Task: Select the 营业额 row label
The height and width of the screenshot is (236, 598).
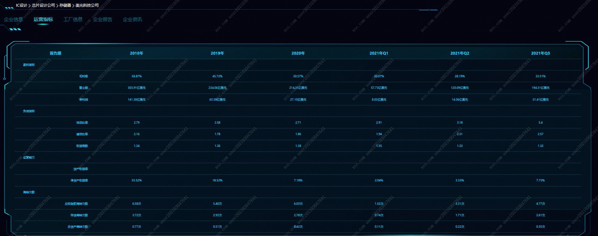Action: pyautogui.click(x=83, y=88)
